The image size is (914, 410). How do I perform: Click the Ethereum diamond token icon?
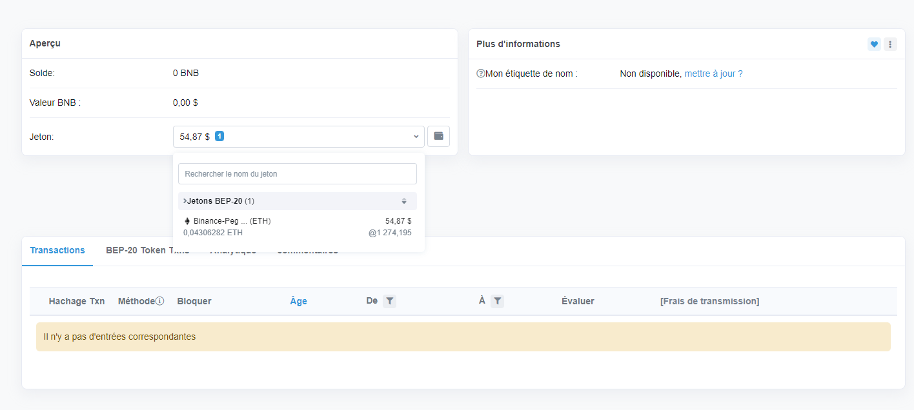click(187, 221)
